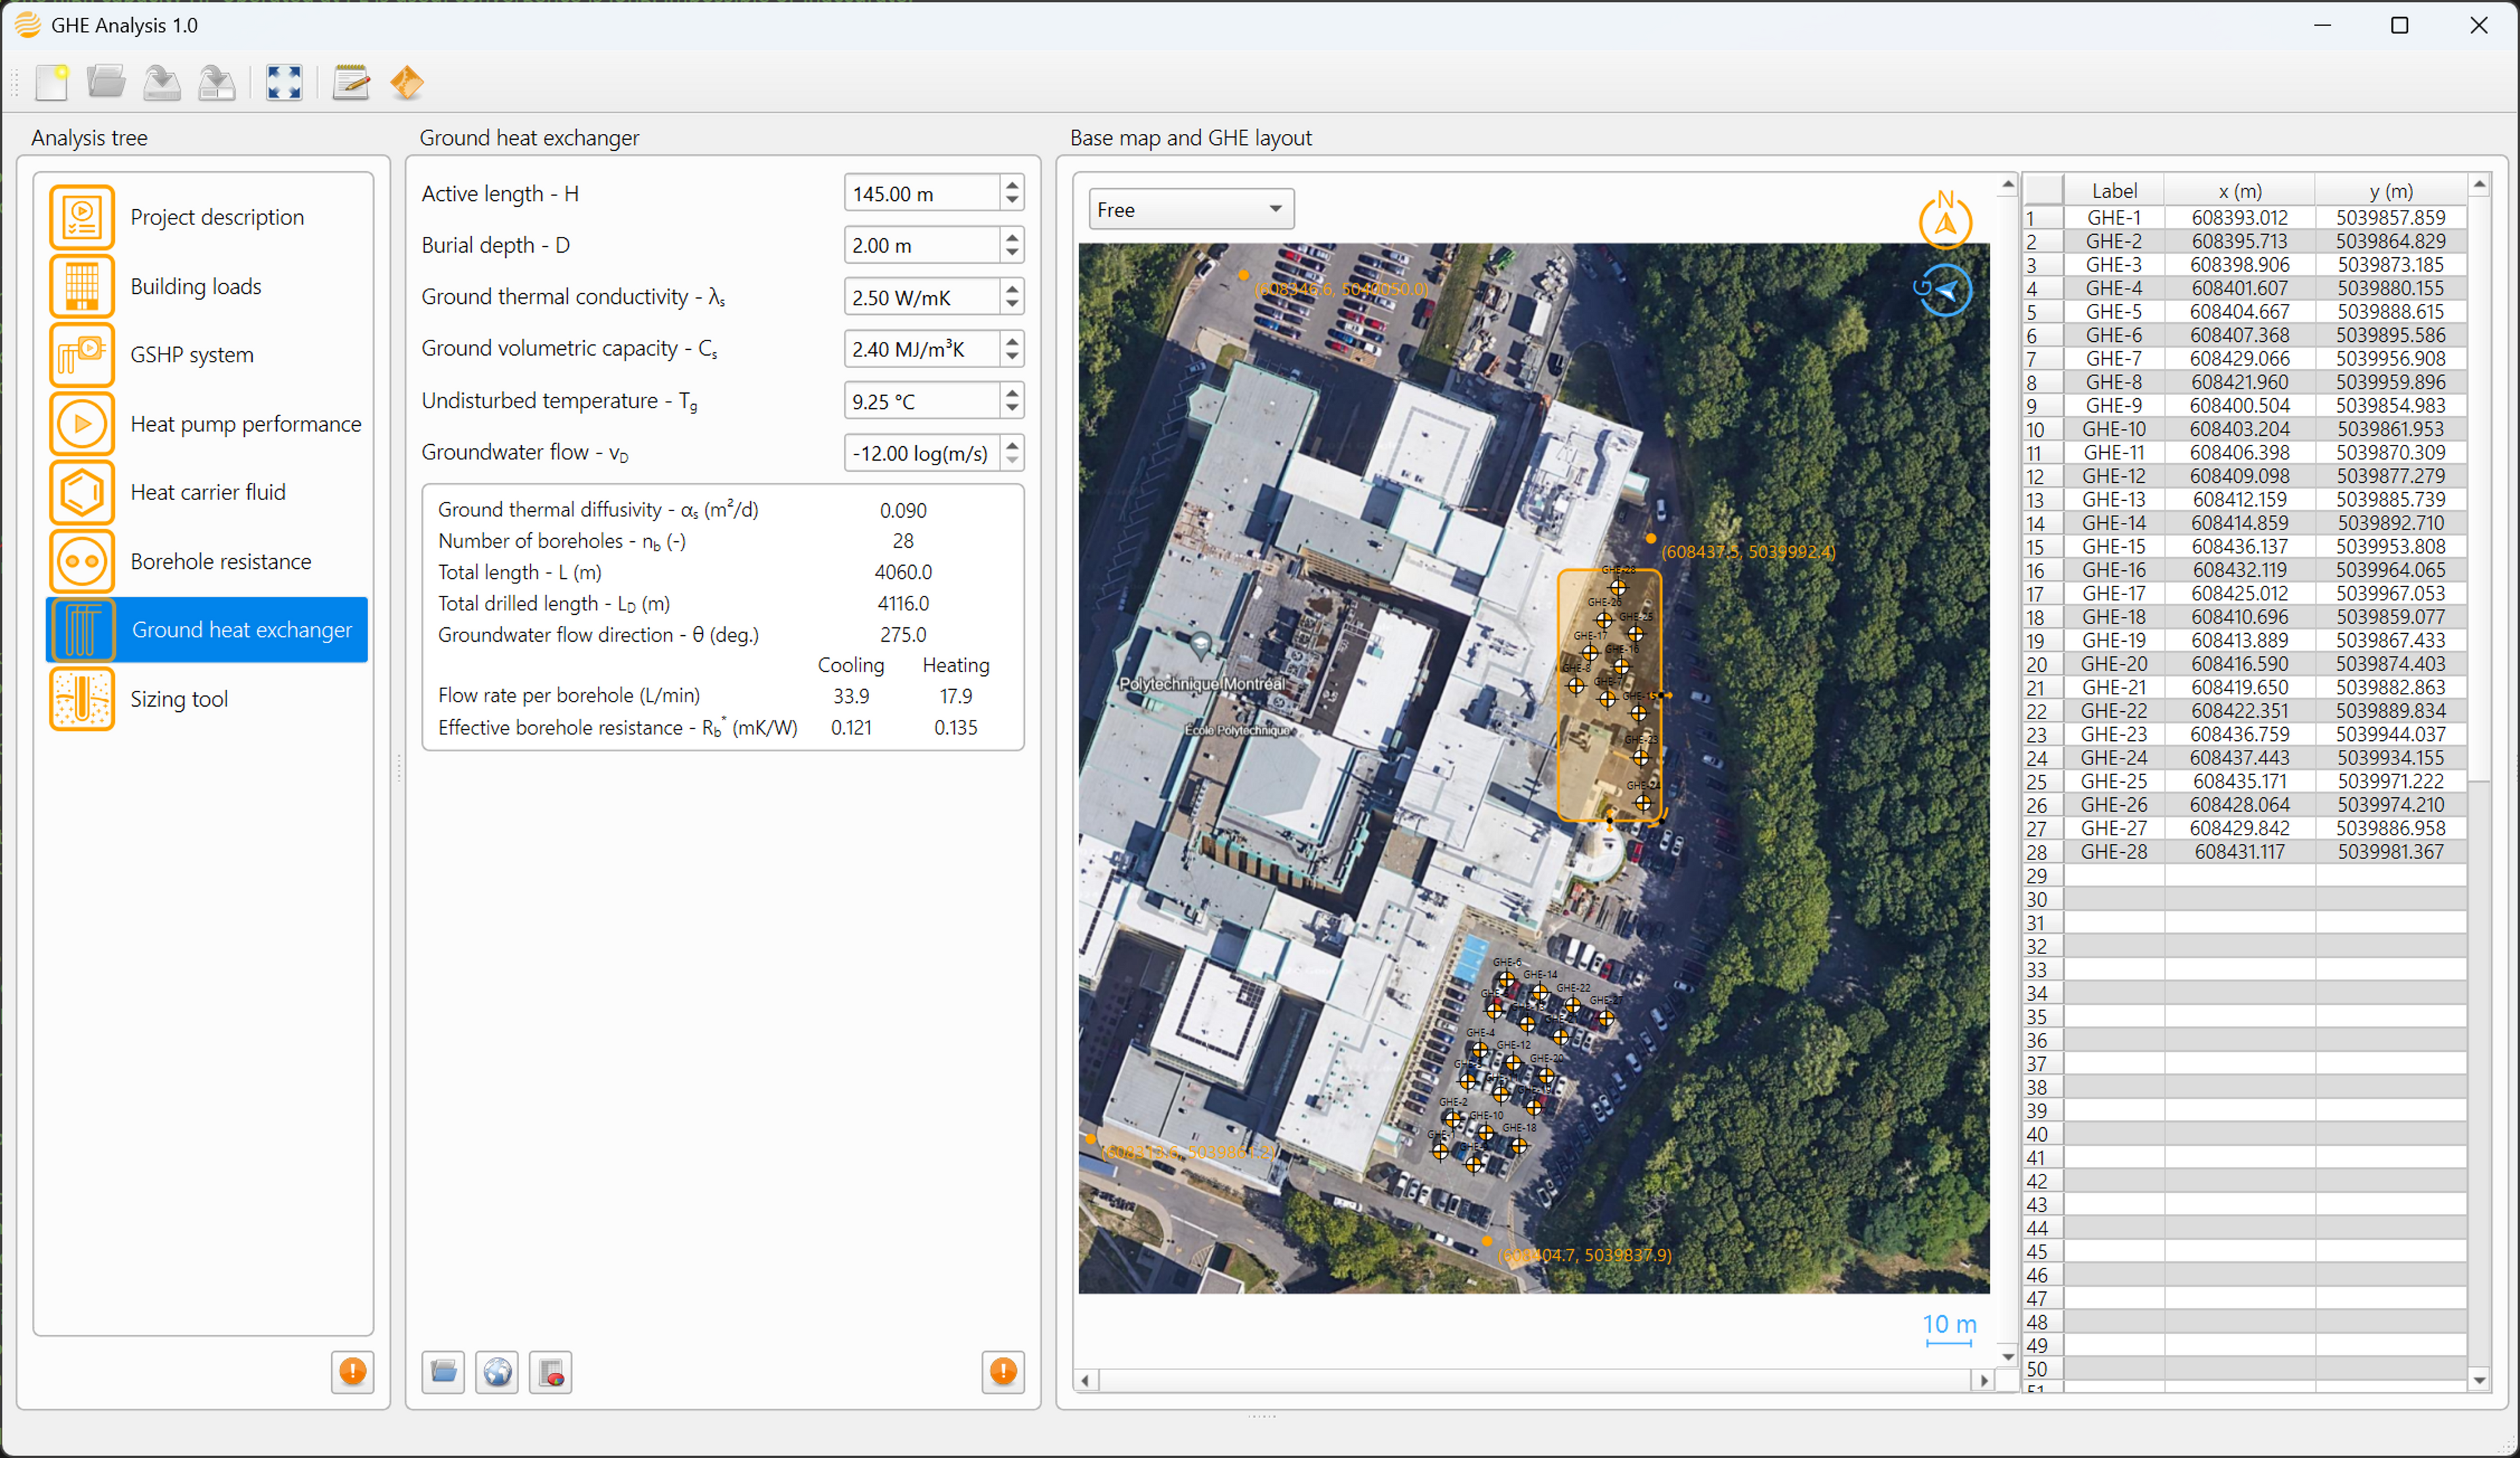Click the Ground heat exchanger warning icon
This screenshot has height=1458, width=2520.
click(x=1003, y=1371)
